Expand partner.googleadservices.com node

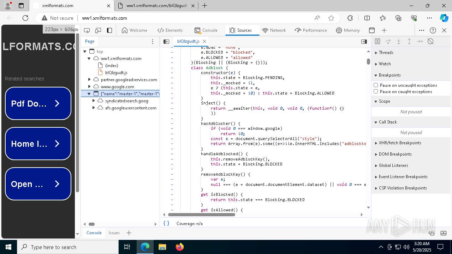click(x=89, y=80)
